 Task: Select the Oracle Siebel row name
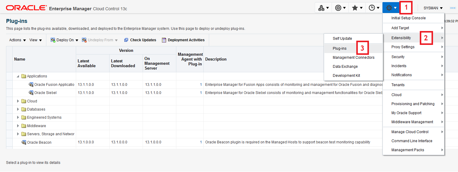tap(45, 93)
